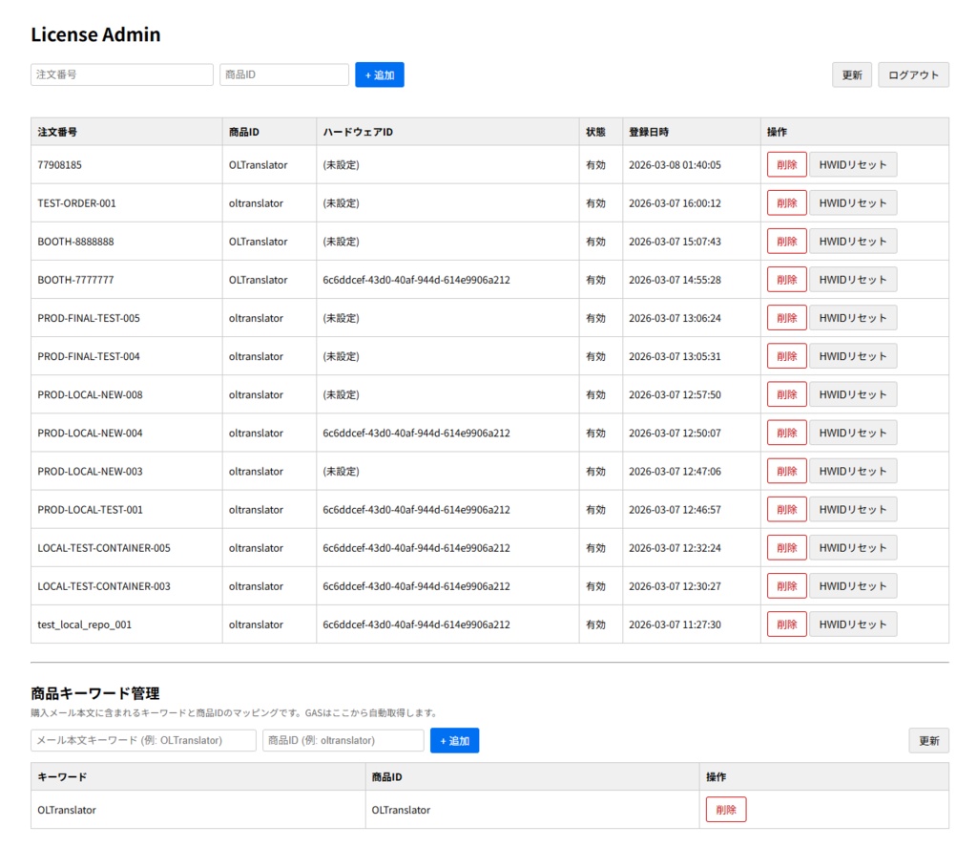Add a keyword mapping with the lower +追加 button
This screenshot has width=977, height=868.
(x=455, y=740)
